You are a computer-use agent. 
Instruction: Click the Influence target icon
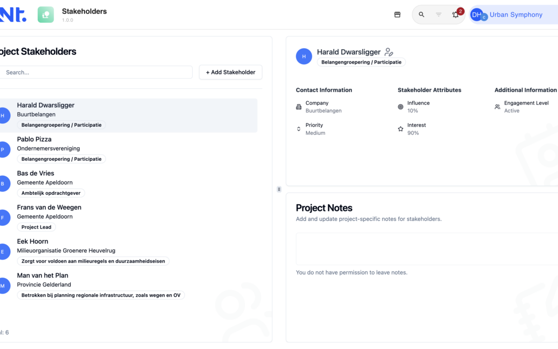click(400, 107)
